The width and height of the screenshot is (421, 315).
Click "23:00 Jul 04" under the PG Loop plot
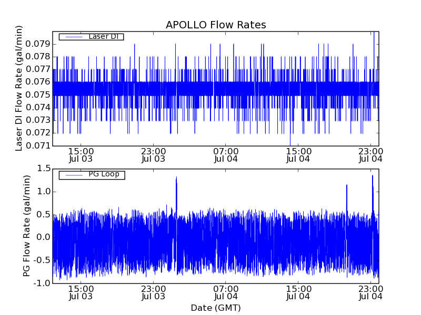[370, 292]
